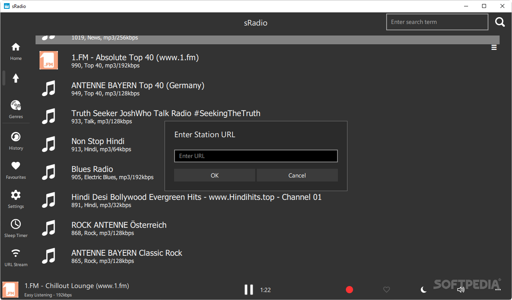
Task: Click the 1.FM Absolute Top 40 logo
Action: [x=49, y=60]
